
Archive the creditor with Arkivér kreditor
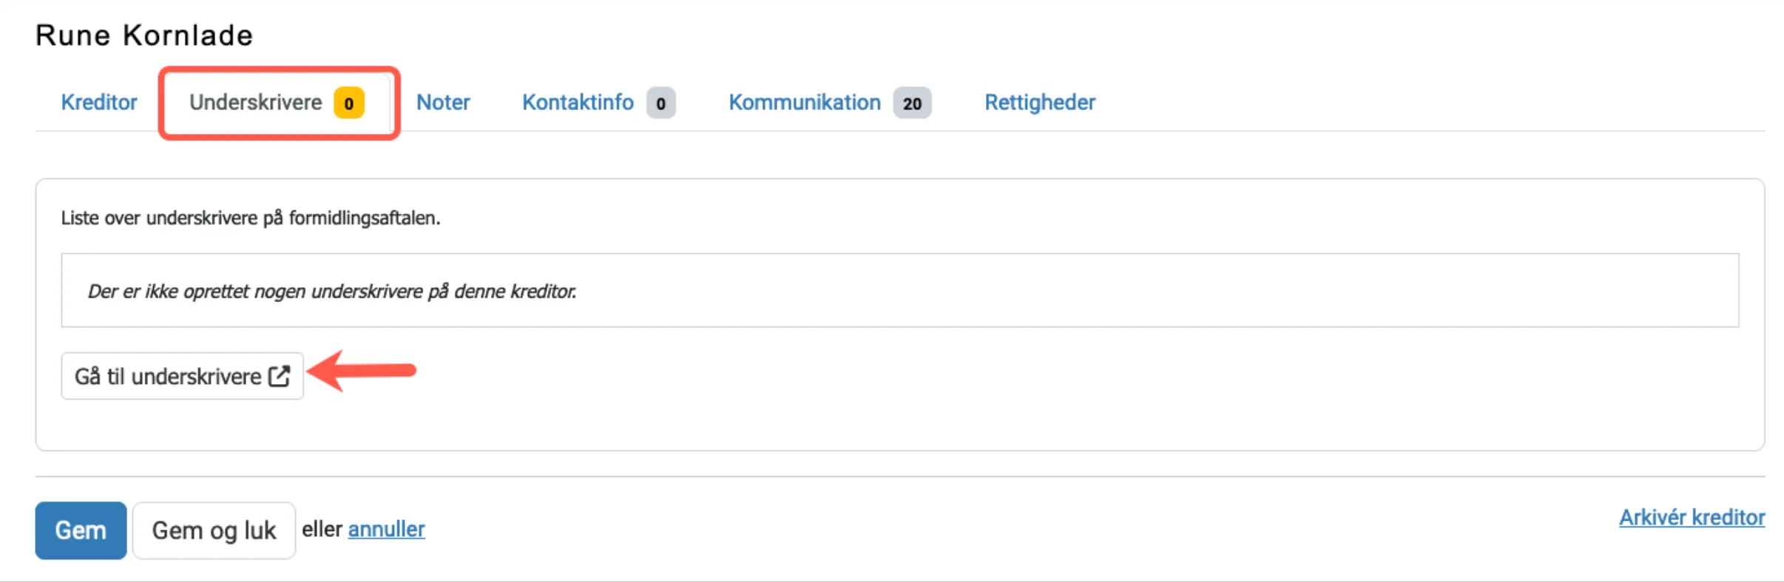1692,517
